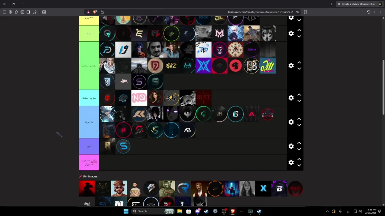The height and width of the screenshot is (216, 385).
Task: Select the blue 'X' image in Pin Images
Action: (263, 188)
